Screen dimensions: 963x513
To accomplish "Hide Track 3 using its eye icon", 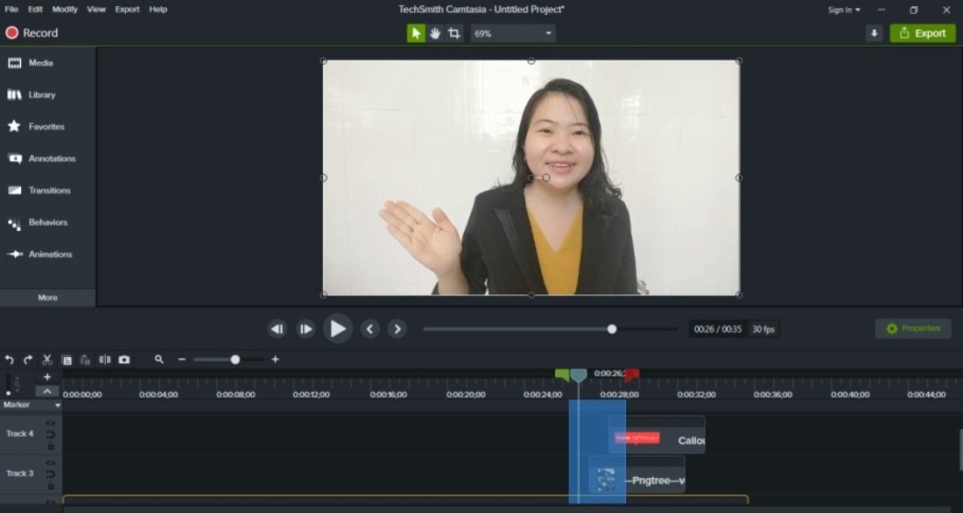I will (51, 463).
